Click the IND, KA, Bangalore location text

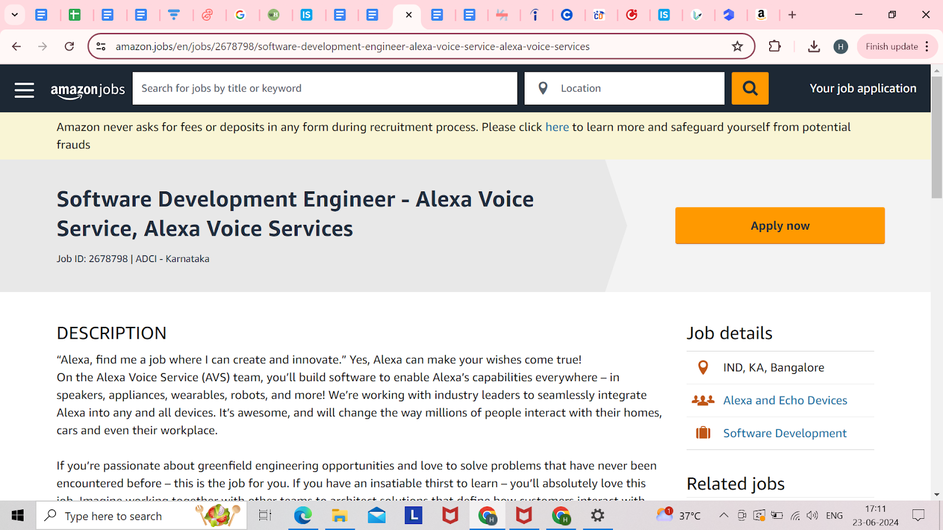(774, 367)
